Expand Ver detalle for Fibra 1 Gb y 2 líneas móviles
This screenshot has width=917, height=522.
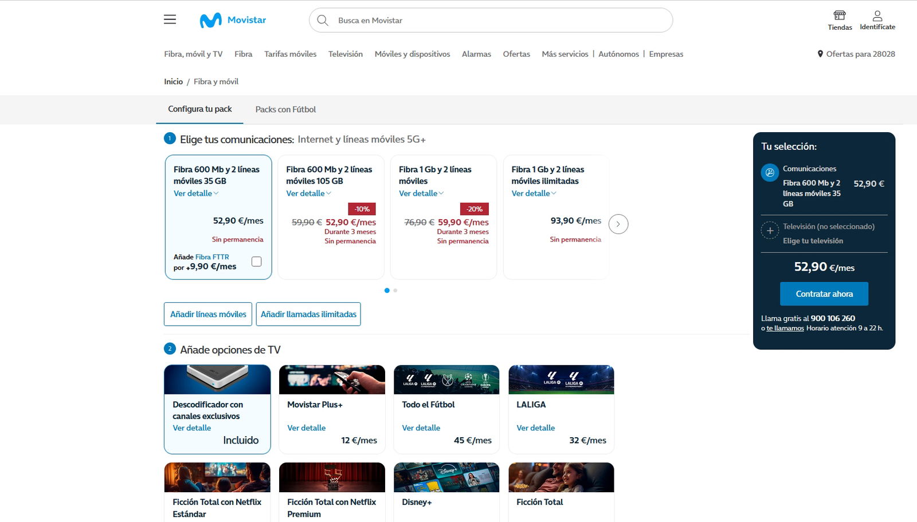tap(421, 193)
